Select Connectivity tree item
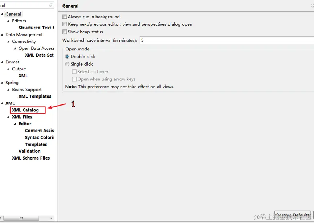This screenshot has width=314, height=223. tap(24, 41)
